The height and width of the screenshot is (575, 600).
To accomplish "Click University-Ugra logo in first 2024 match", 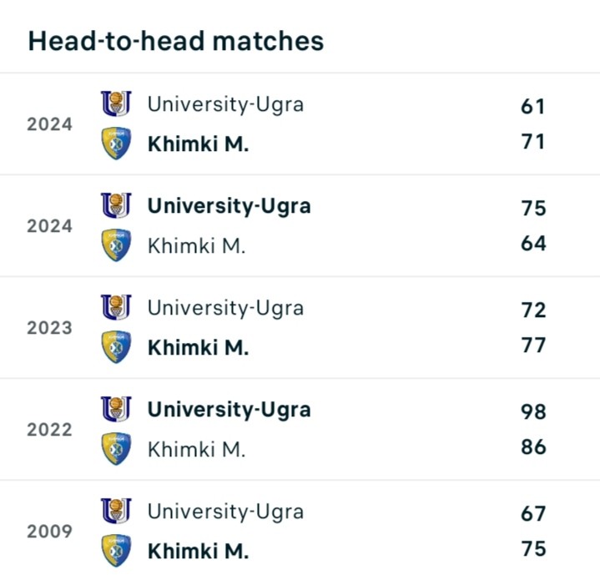I will (116, 104).
